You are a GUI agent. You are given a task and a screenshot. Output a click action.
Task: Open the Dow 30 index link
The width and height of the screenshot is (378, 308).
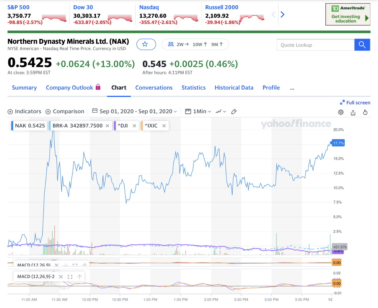(83, 7)
